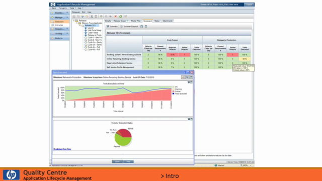The height and width of the screenshot is (181, 322).
Task: Click the Forward navigation button
Action: pyautogui.click(x=62, y=8)
